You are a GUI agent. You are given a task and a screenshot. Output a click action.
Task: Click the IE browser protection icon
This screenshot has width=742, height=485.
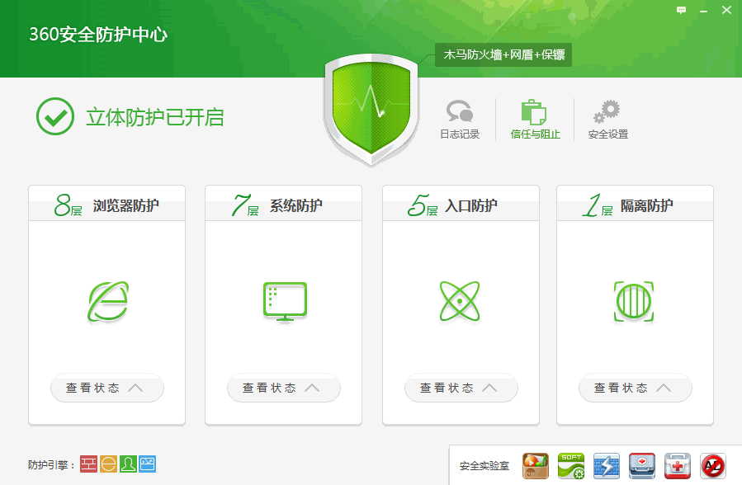[108, 302]
